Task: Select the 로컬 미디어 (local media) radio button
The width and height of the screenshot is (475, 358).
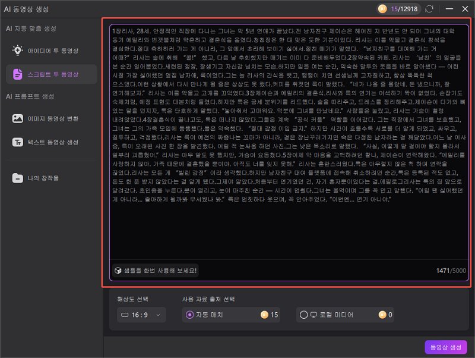Action: 304,315
